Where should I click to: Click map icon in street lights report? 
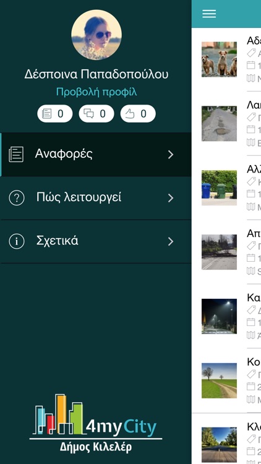click(x=251, y=335)
